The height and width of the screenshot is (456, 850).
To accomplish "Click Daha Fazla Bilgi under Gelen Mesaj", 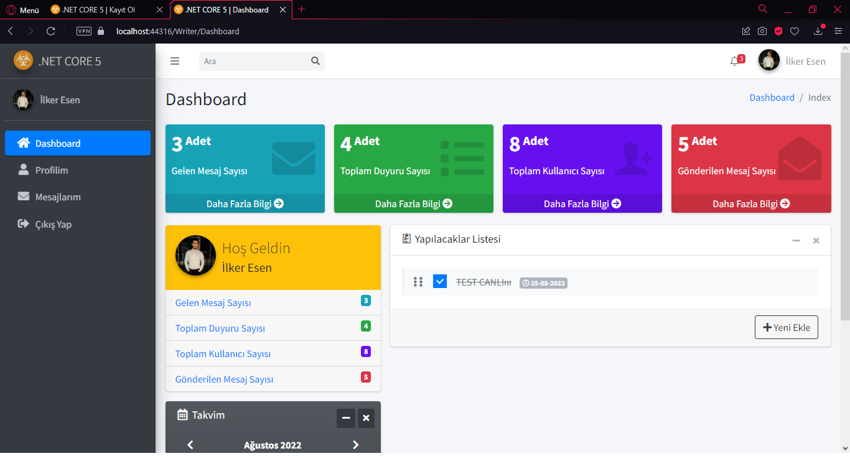I will point(245,203).
